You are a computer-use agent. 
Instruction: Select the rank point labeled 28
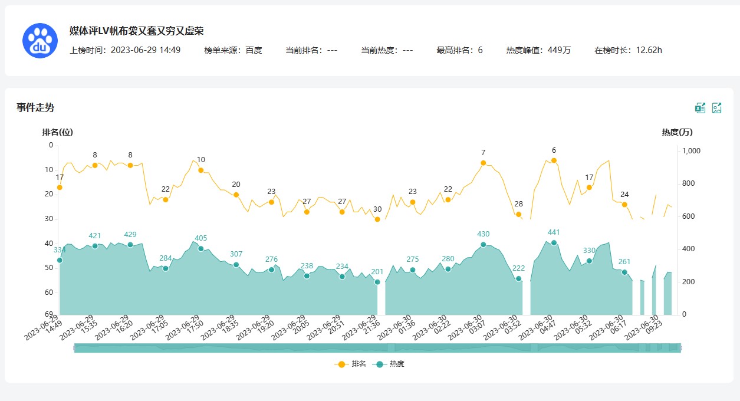pyautogui.click(x=518, y=215)
